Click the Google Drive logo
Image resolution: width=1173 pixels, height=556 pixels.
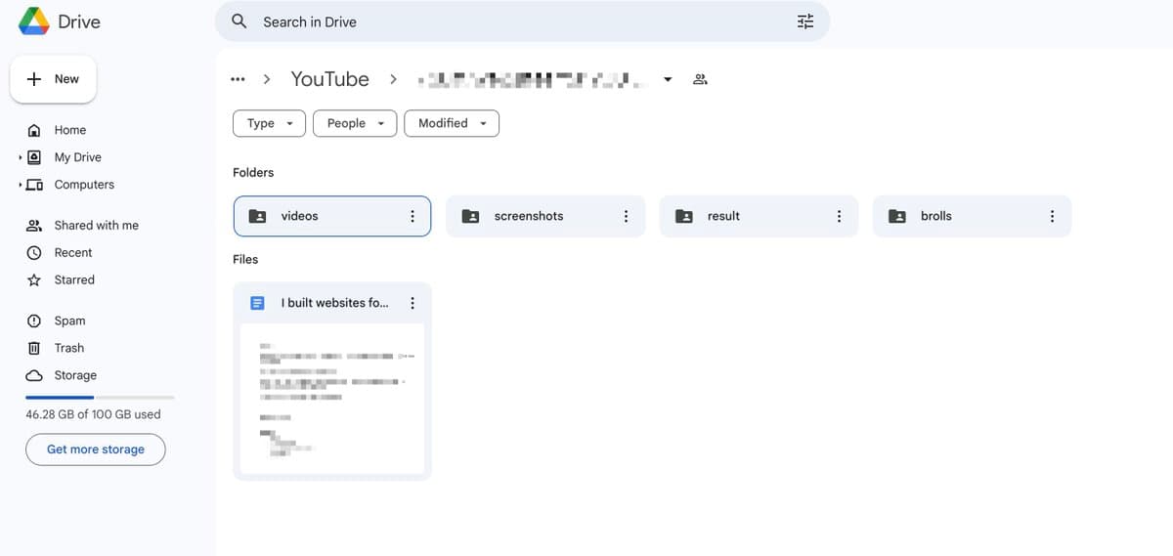point(34,21)
